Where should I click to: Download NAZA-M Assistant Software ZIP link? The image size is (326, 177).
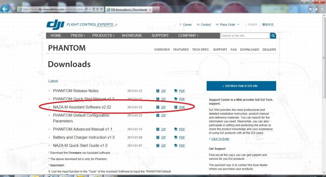(163, 107)
